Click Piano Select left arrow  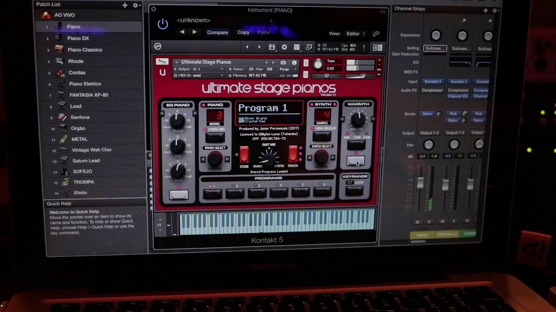(x=203, y=159)
